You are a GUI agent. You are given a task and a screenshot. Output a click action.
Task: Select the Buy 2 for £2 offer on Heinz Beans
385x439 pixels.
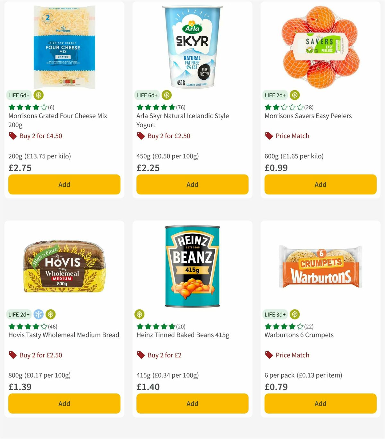(x=164, y=355)
